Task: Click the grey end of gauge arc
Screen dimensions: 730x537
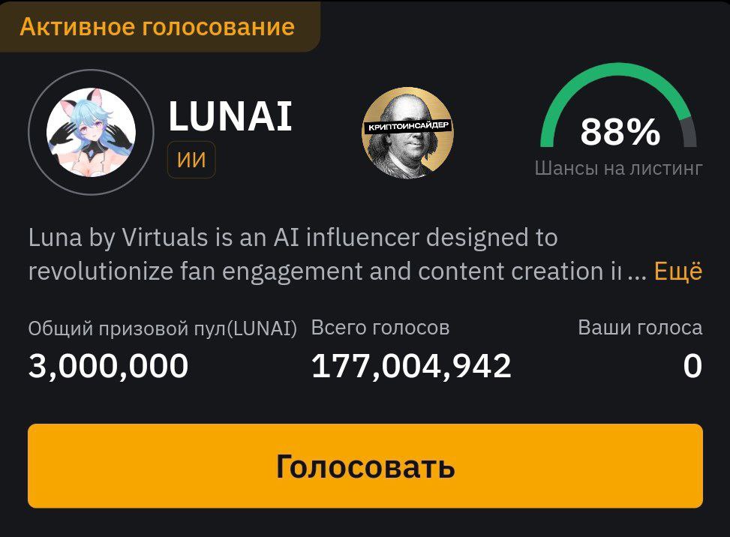Action: (689, 133)
